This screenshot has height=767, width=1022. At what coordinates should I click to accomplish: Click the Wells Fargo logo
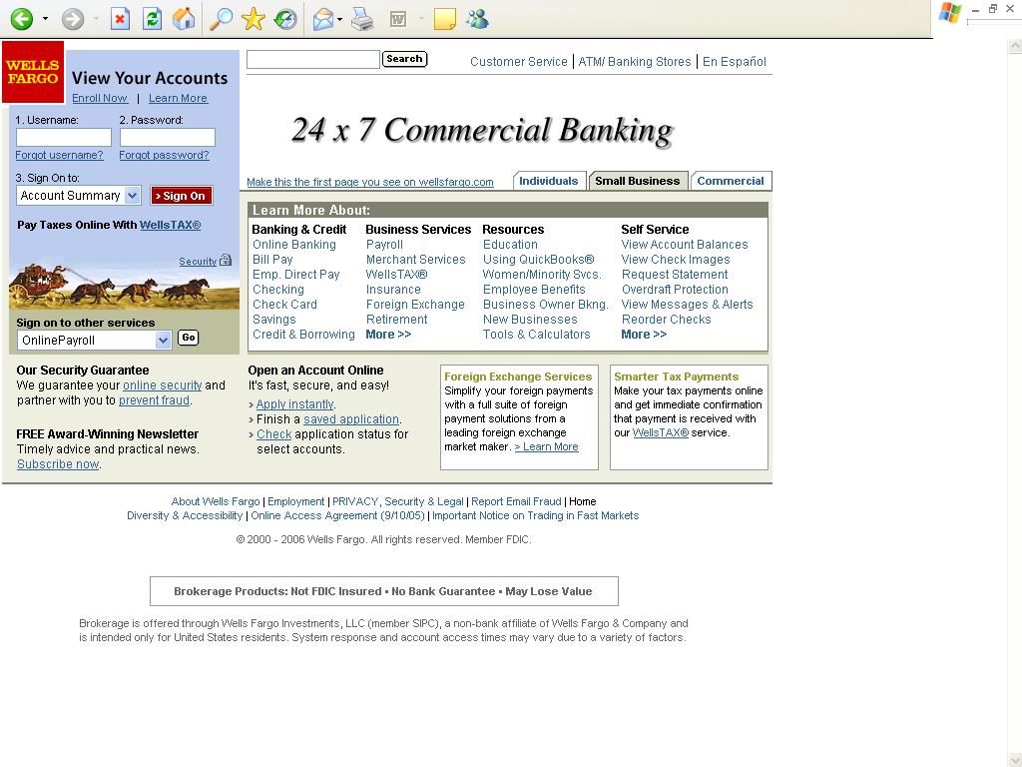[33, 72]
